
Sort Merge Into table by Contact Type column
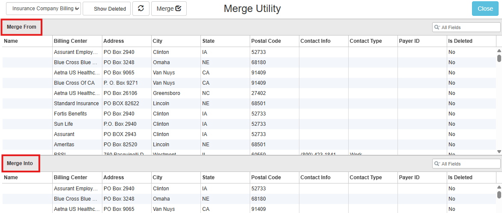pos(373,177)
